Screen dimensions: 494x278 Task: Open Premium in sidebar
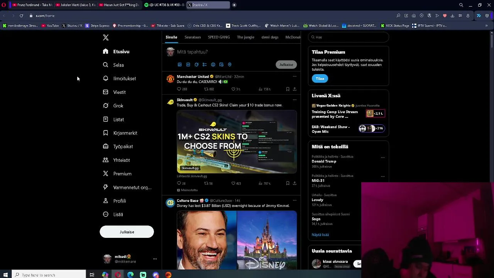[x=117, y=174]
